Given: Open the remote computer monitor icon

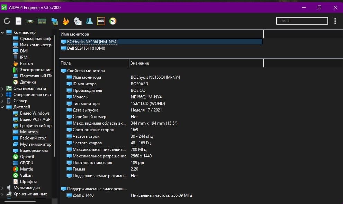Looking at the screenshot, I should (54, 21).
